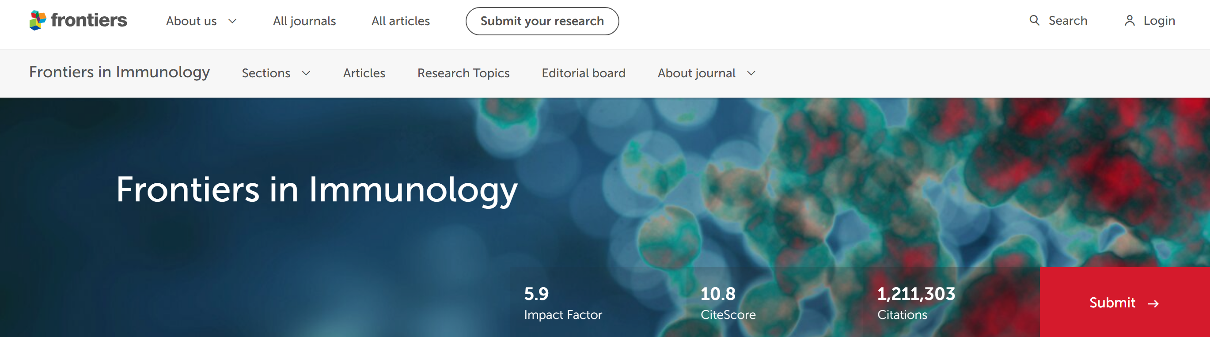Viewport: 1210px width, 337px height.
Task: Open the All journals menu item
Action: [304, 21]
